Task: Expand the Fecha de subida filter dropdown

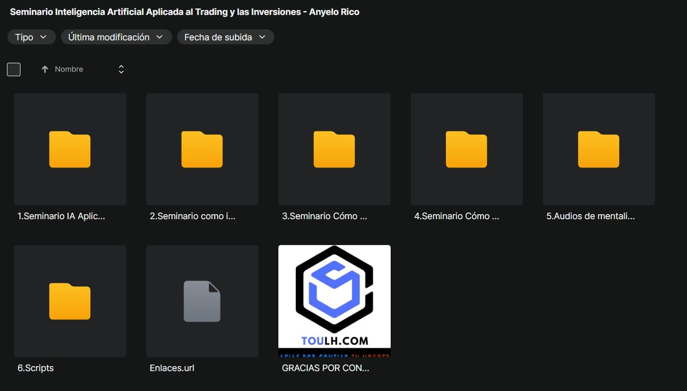Action: coord(225,37)
